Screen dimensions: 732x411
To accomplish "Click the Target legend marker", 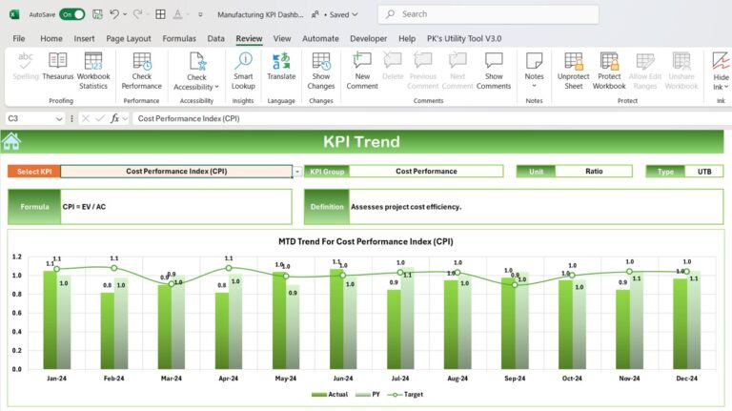I will tap(395, 395).
